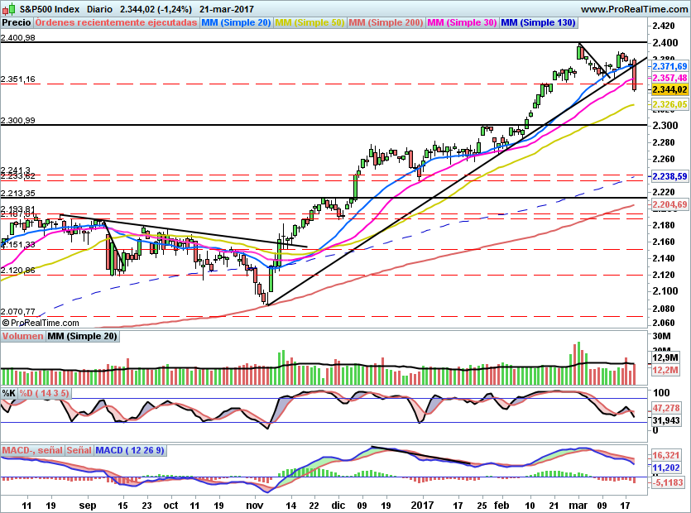Click the Precio indicator label
691x513 pixels.
point(17,22)
